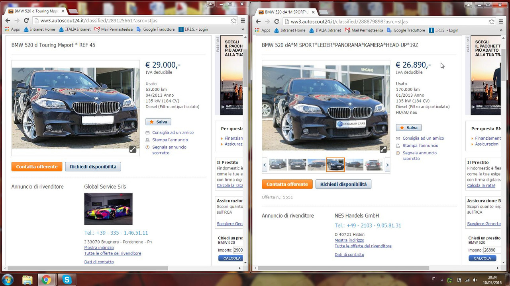The height and width of the screenshot is (286, 510).
Task: Reload the left BMW 520 d Touring page
Action: pos(26,21)
